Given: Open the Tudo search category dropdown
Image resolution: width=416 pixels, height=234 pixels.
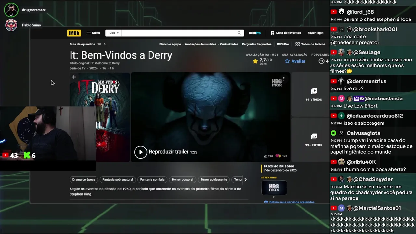Looking at the screenshot, I should point(113,33).
